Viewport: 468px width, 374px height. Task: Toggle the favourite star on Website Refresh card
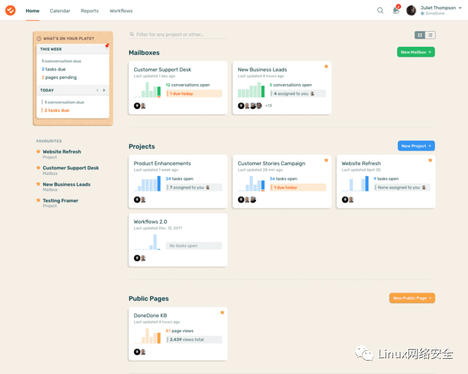tap(430, 160)
